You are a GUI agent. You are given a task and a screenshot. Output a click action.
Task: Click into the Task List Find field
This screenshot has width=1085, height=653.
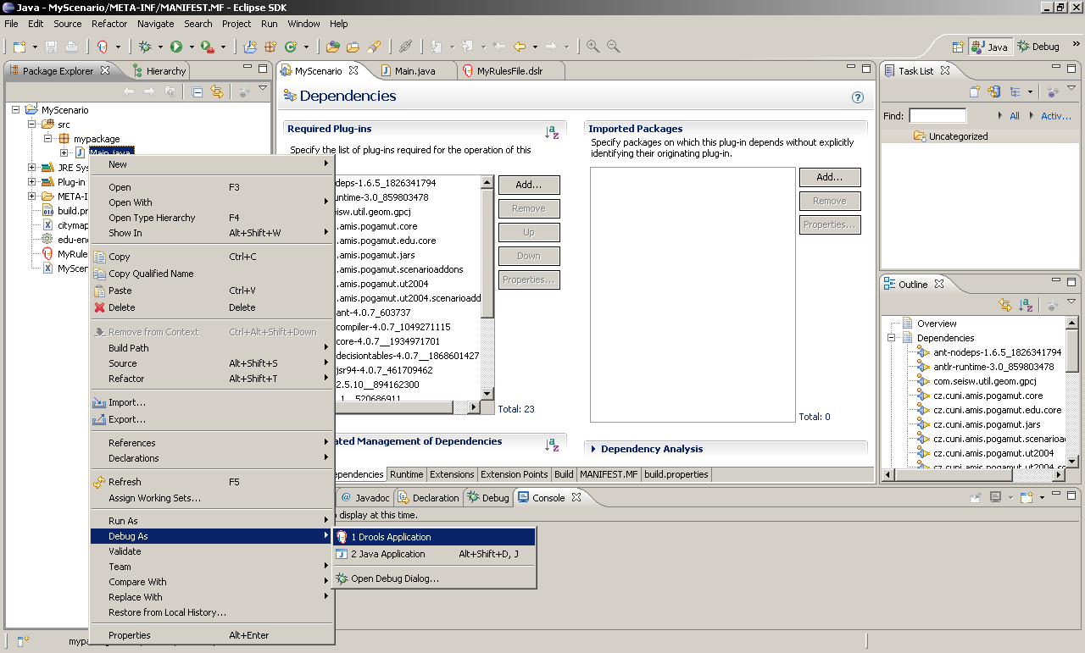[938, 116]
